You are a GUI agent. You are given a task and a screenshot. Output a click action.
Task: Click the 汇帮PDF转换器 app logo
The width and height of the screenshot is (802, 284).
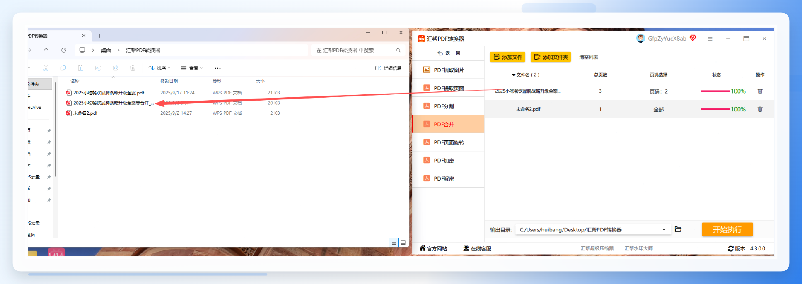[421, 39]
